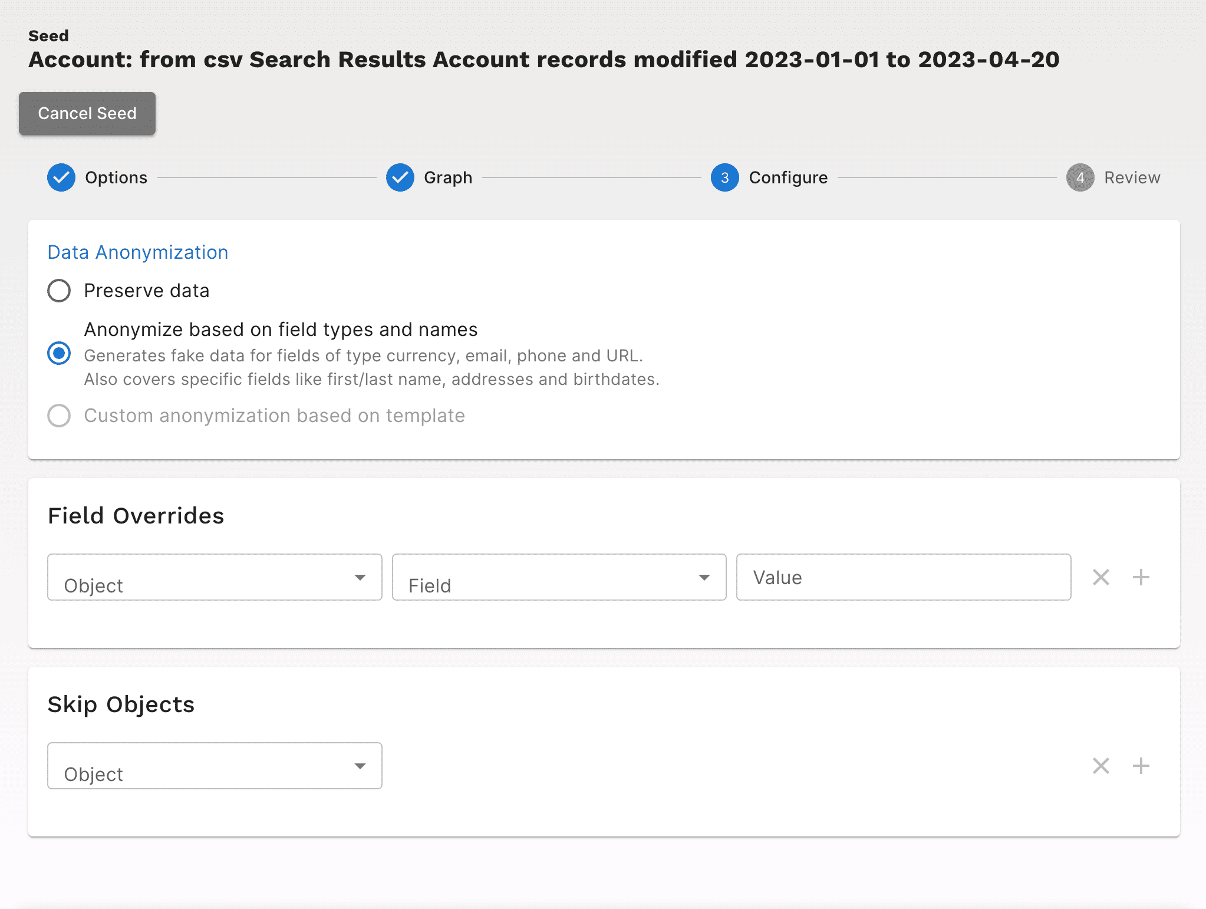
Task: Switch to the Graph step
Action: point(447,177)
